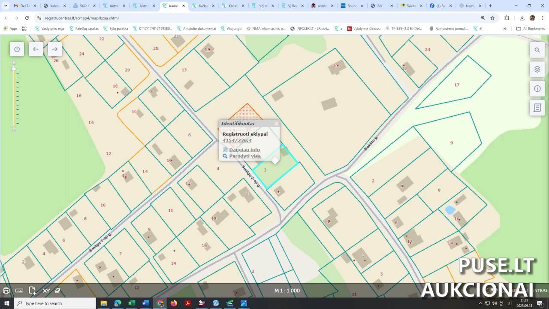Click the map search magnifier button
The width and height of the screenshot is (549, 309).
(537, 50)
